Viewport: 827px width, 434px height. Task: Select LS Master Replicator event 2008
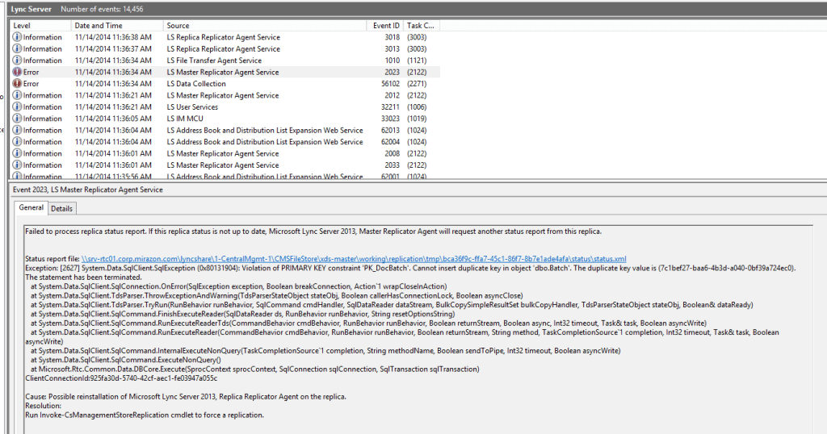point(225,153)
